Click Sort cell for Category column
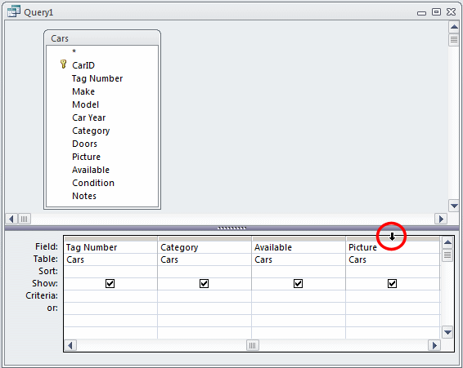This screenshot has height=368, width=463. pos(205,272)
